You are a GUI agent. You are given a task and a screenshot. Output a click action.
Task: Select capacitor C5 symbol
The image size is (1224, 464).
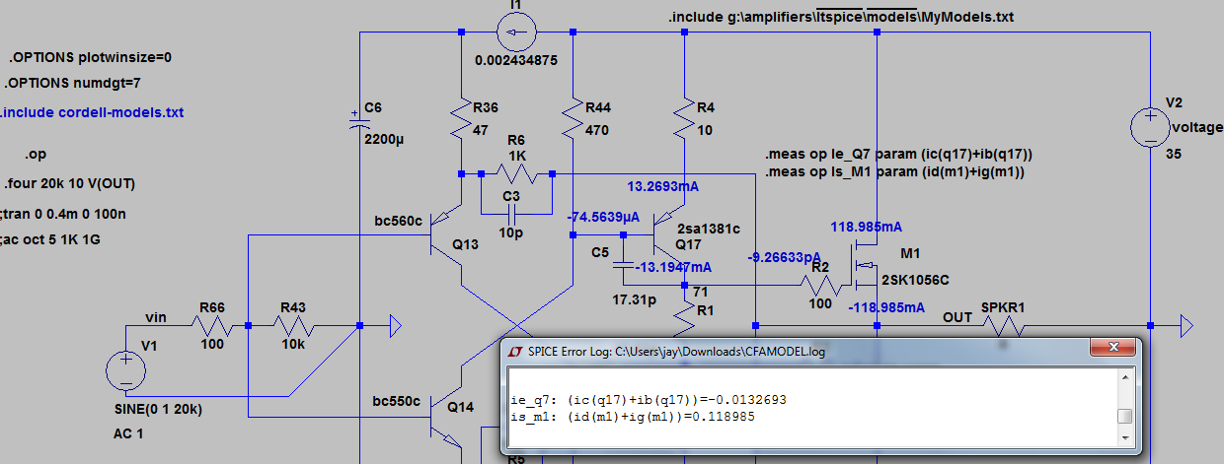pyautogui.click(x=623, y=266)
